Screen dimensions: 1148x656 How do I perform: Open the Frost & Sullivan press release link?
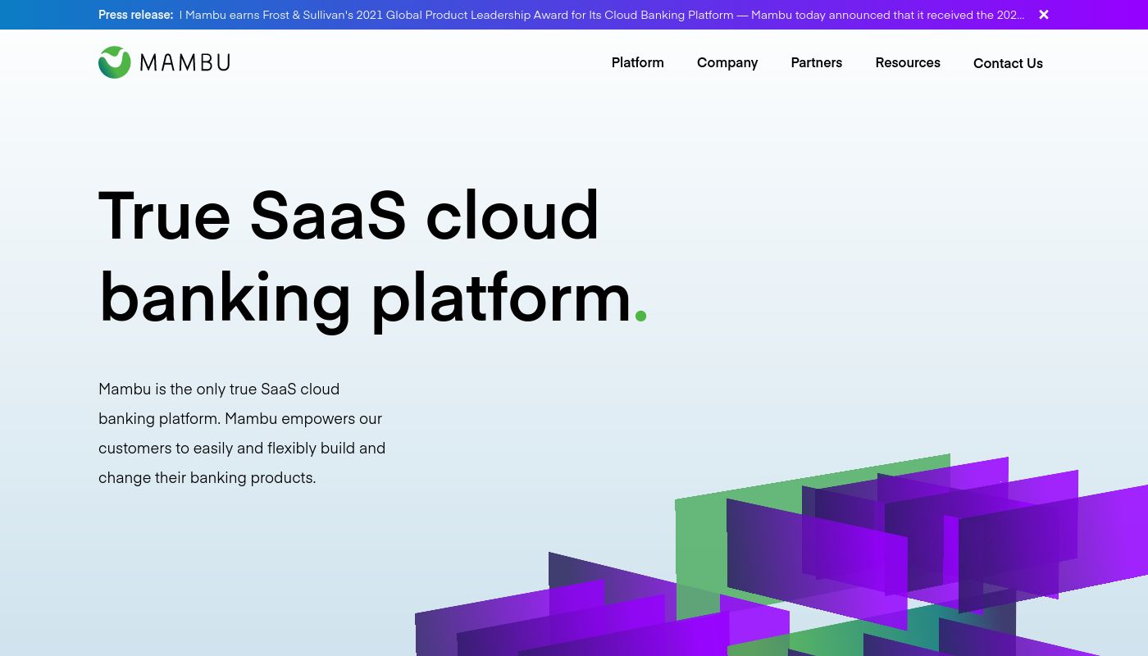(x=602, y=15)
